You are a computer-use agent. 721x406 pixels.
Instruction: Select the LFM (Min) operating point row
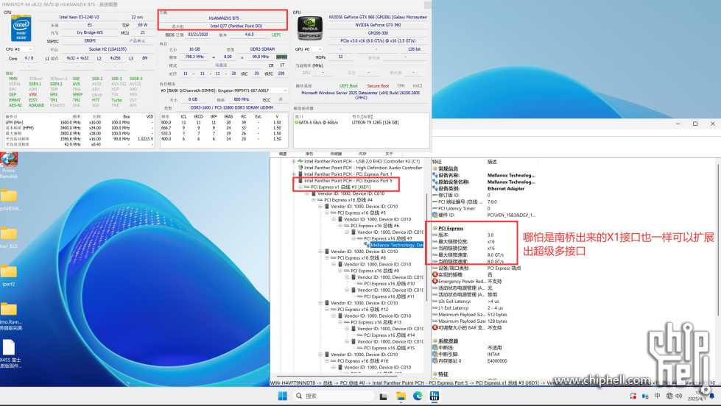coord(79,123)
